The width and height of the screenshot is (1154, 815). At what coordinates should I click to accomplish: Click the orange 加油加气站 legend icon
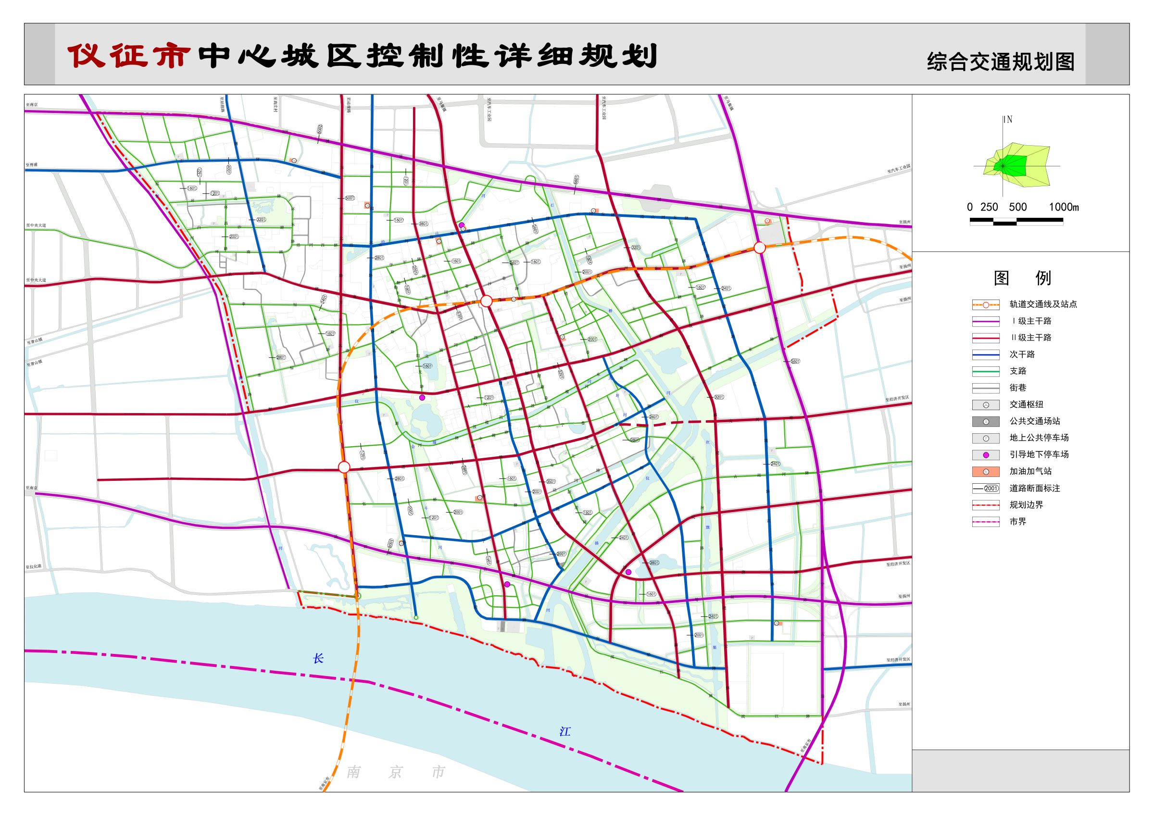pos(986,472)
